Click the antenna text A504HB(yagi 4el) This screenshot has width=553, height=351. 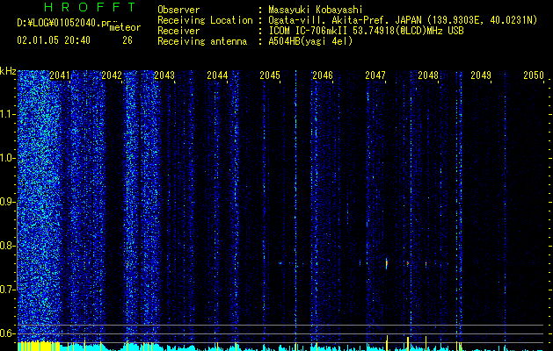coord(310,41)
